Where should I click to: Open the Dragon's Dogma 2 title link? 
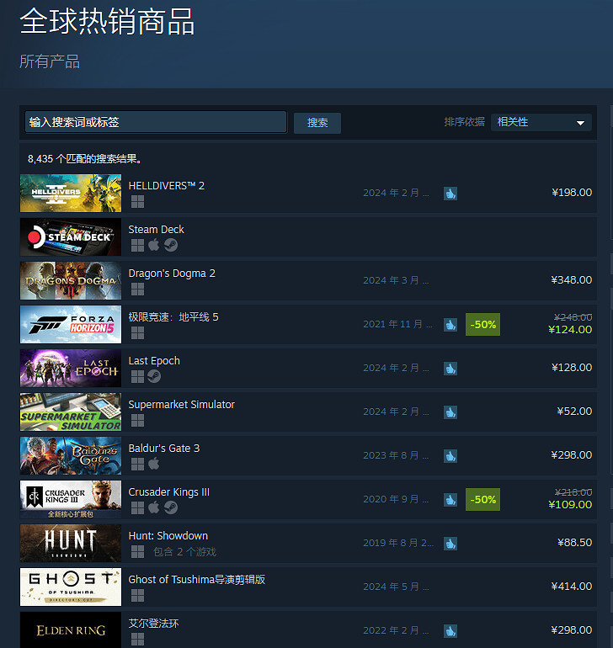(x=172, y=274)
